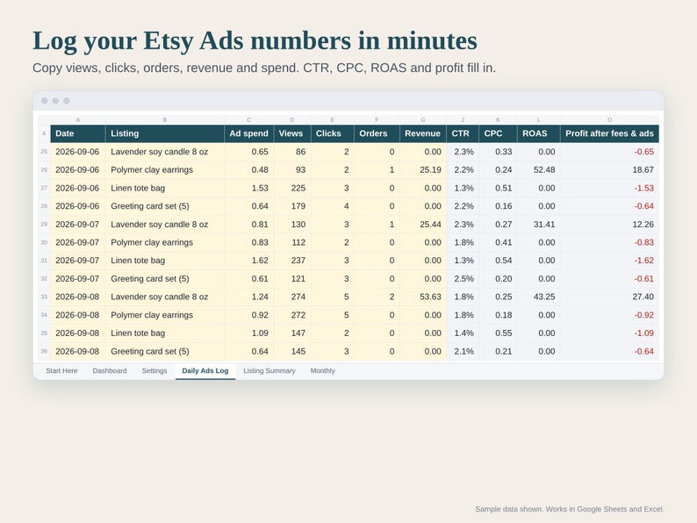Screen dimensions: 697x523
Task: Click the Date column header
Action: [78, 133]
